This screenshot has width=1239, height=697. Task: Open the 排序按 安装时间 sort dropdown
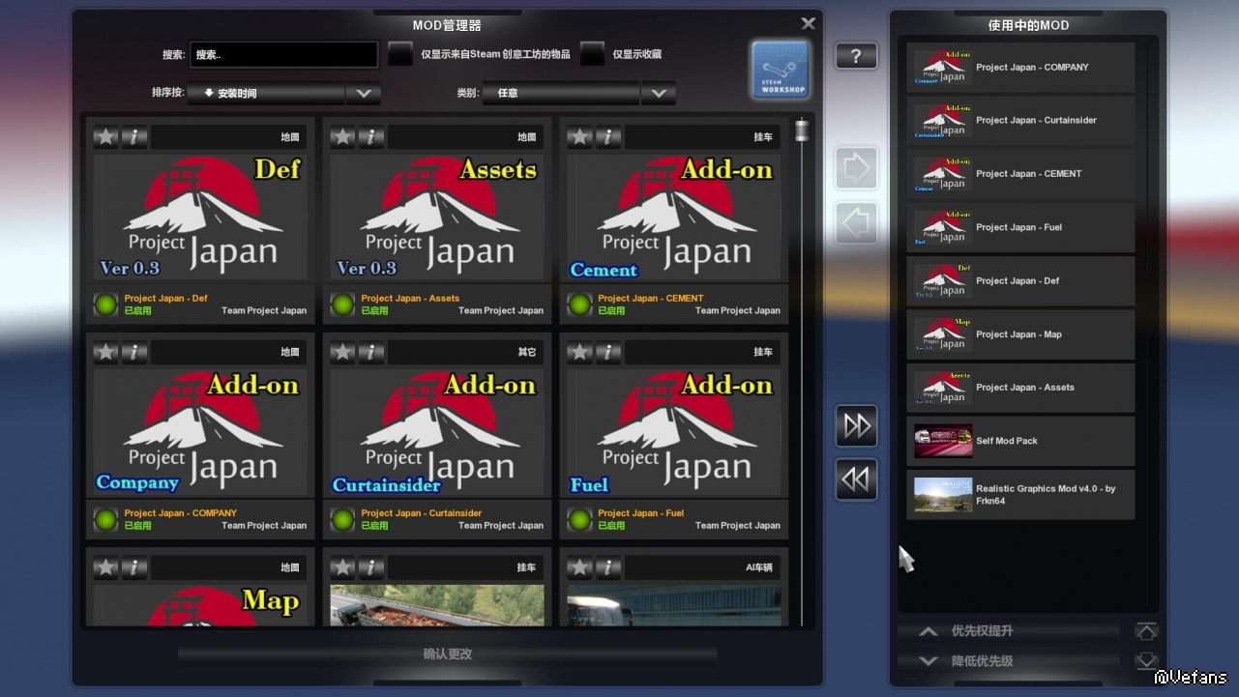tap(283, 94)
